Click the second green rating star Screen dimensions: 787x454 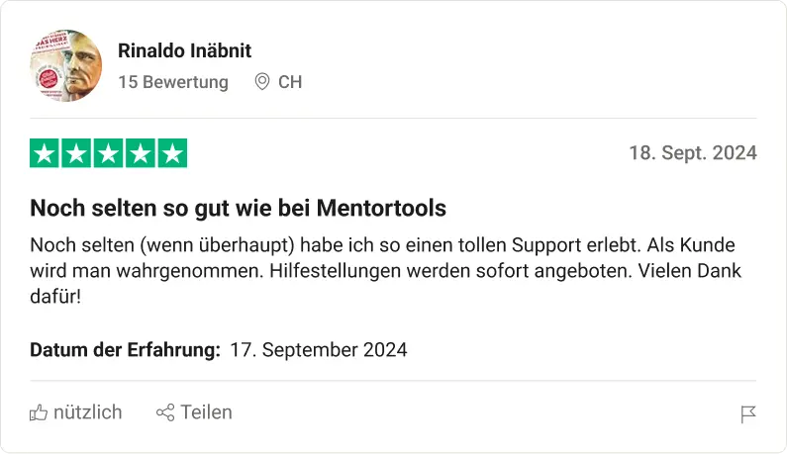click(76, 153)
